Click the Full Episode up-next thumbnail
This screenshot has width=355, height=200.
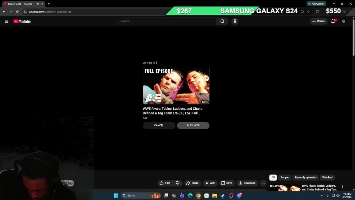(x=176, y=86)
